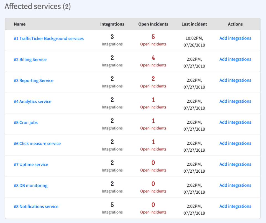Image resolution: width=266 pixels, height=223 pixels.
Task: Click the Last incident column header
Action: pos(194,24)
